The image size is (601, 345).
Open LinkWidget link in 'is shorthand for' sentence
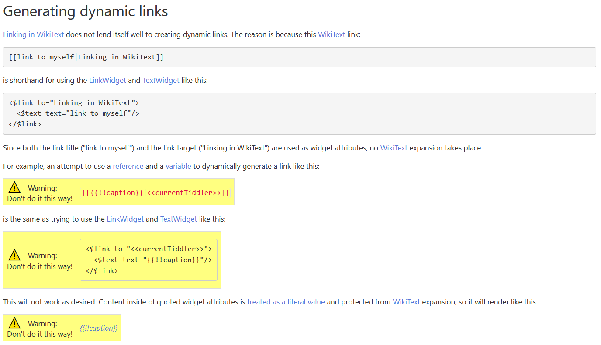coord(107,80)
